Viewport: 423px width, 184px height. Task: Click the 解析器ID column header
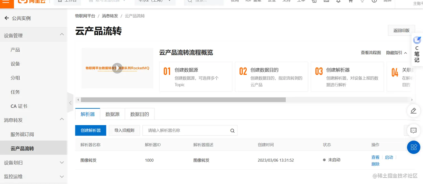point(153,145)
